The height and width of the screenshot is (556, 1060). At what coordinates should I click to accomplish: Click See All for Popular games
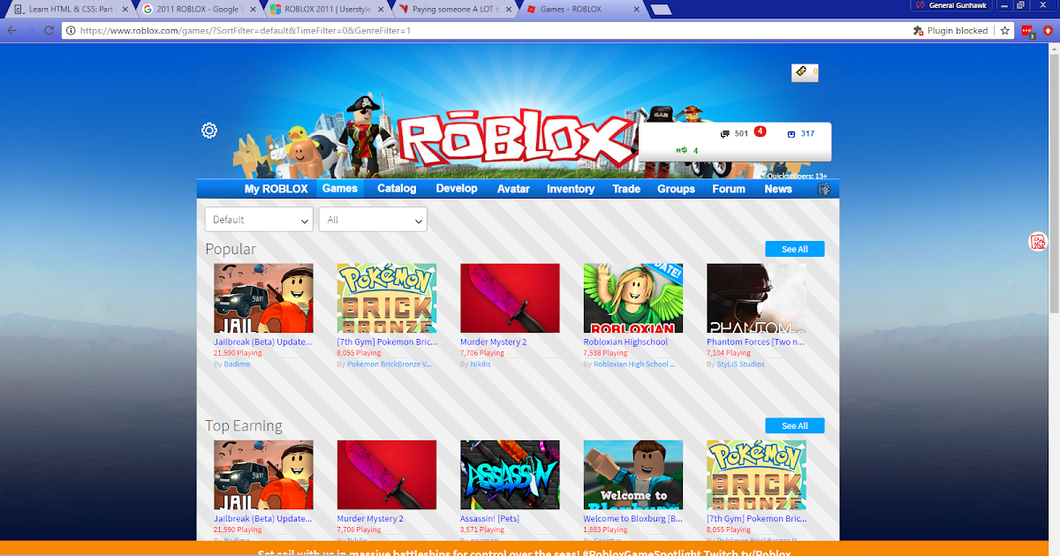[795, 249]
